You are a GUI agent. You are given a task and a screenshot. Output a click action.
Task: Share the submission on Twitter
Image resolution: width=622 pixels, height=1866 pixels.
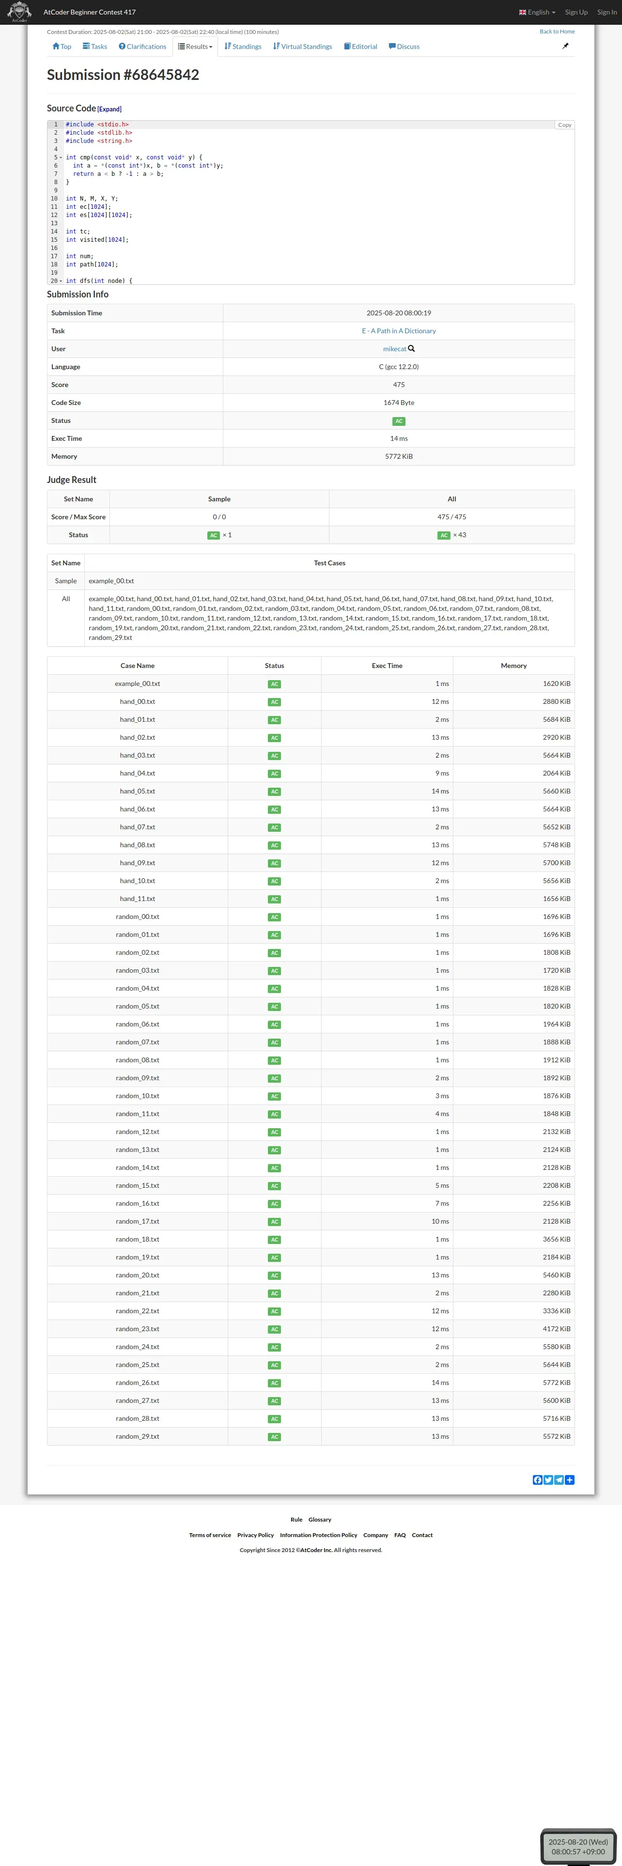click(x=548, y=1480)
